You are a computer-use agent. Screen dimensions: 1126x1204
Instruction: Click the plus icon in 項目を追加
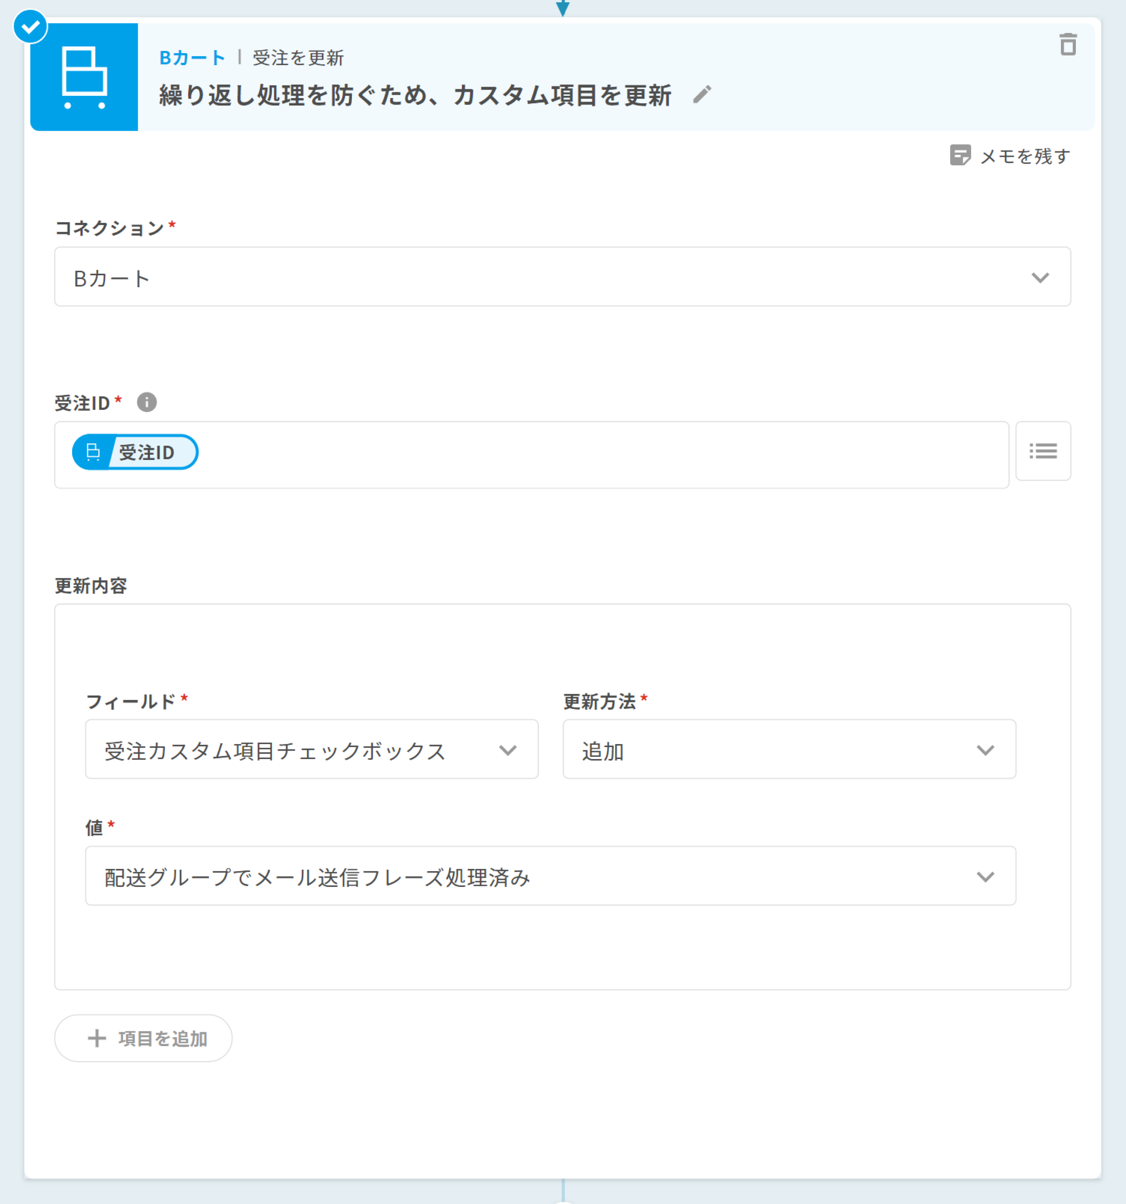coord(97,1038)
